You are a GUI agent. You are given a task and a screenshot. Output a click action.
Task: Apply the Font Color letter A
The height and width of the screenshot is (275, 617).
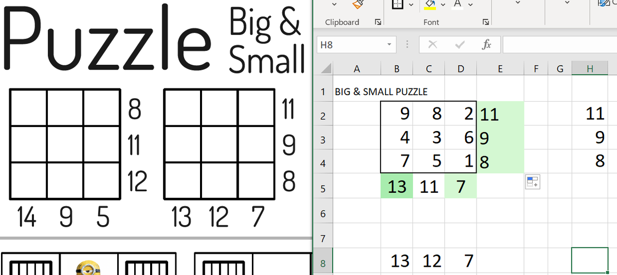[x=457, y=4]
